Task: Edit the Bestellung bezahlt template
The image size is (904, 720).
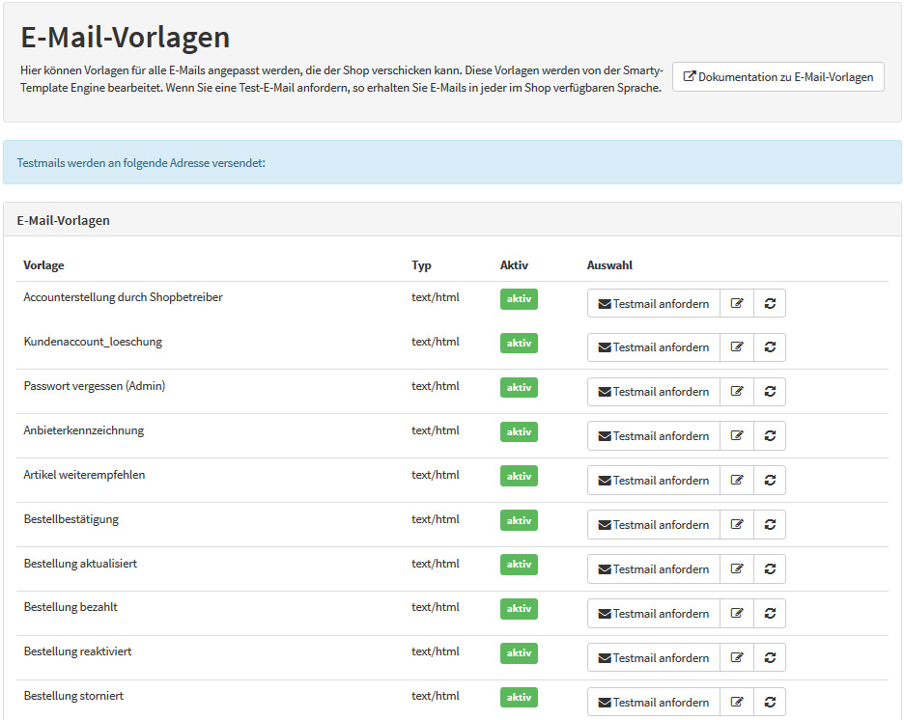Action: click(737, 614)
